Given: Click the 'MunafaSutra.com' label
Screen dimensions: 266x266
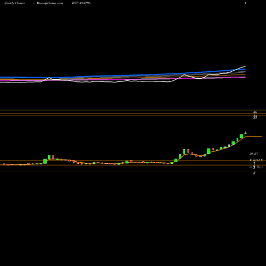Looking at the screenshot, I should click(49, 3).
